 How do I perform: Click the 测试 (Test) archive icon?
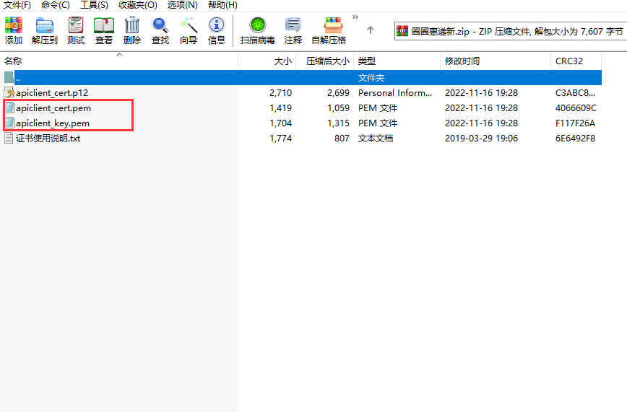click(x=76, y=30)
